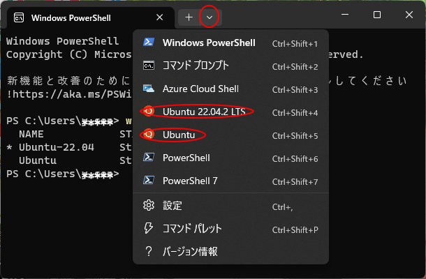The image size is (426, 279).
Task: Click the Ctrl+Shift+4 shortcut label
Action: click(295, 113)
